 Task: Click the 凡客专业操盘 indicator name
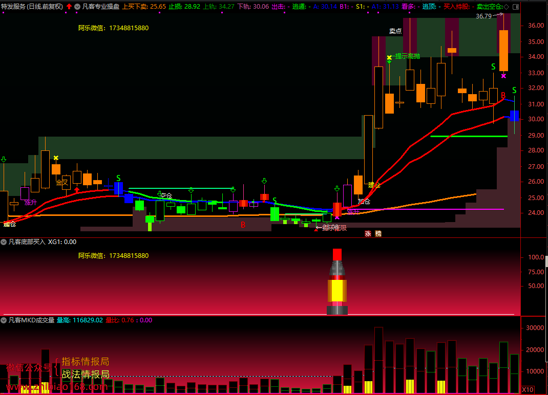coord(101,6)
